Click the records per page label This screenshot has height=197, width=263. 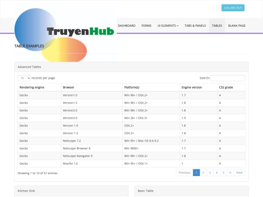pos(43,78)
